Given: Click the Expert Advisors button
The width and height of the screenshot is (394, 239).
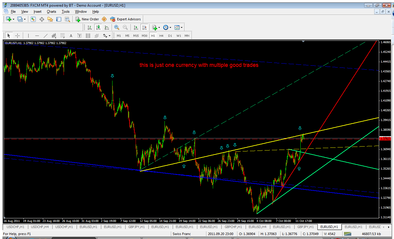Looking at the screenshot, I should 126,19.
